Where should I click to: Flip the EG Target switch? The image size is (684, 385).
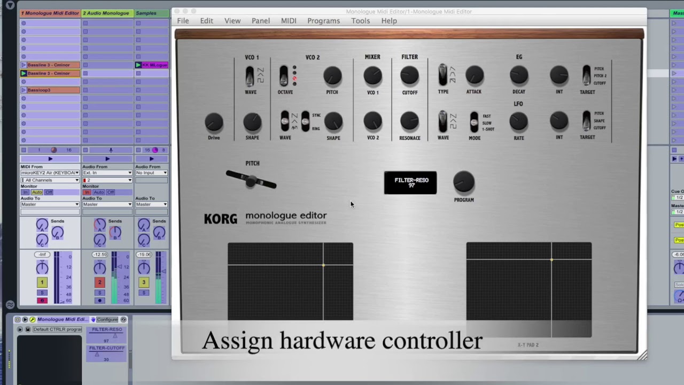pos(586,76)
